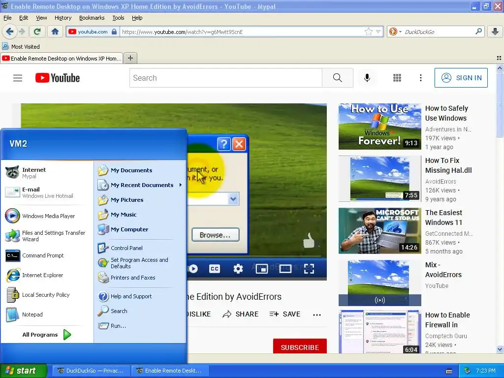
Task: Open the Most Visited bookmarks dropdown
Action: (x=21, y=47)
